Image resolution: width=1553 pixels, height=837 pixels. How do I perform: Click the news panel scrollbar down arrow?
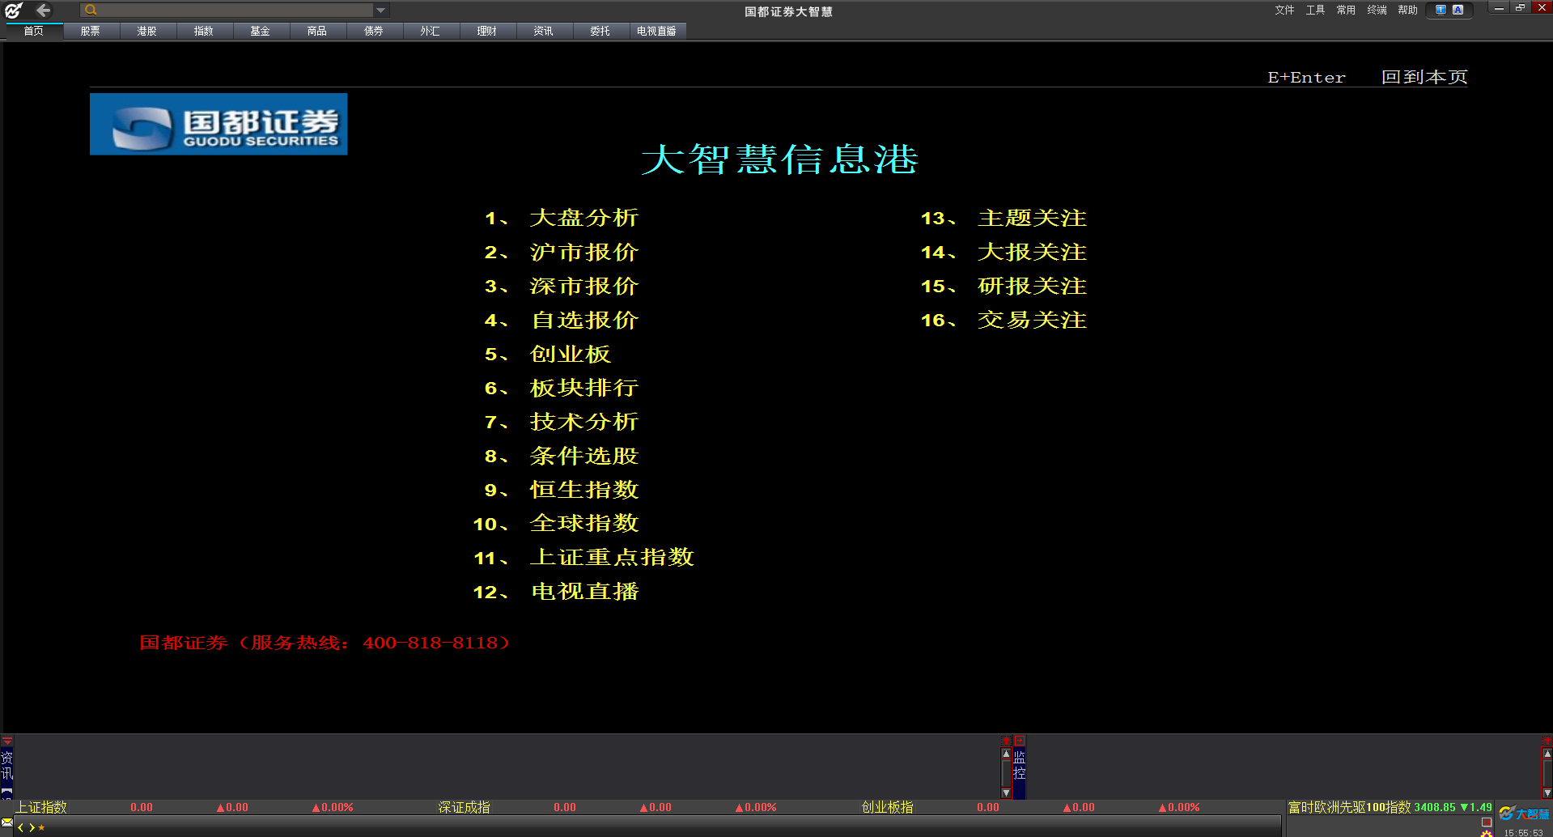[1006, 793]
